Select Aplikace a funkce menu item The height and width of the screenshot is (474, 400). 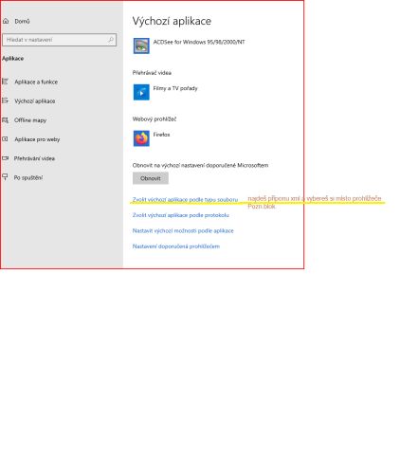click(36, 82)
